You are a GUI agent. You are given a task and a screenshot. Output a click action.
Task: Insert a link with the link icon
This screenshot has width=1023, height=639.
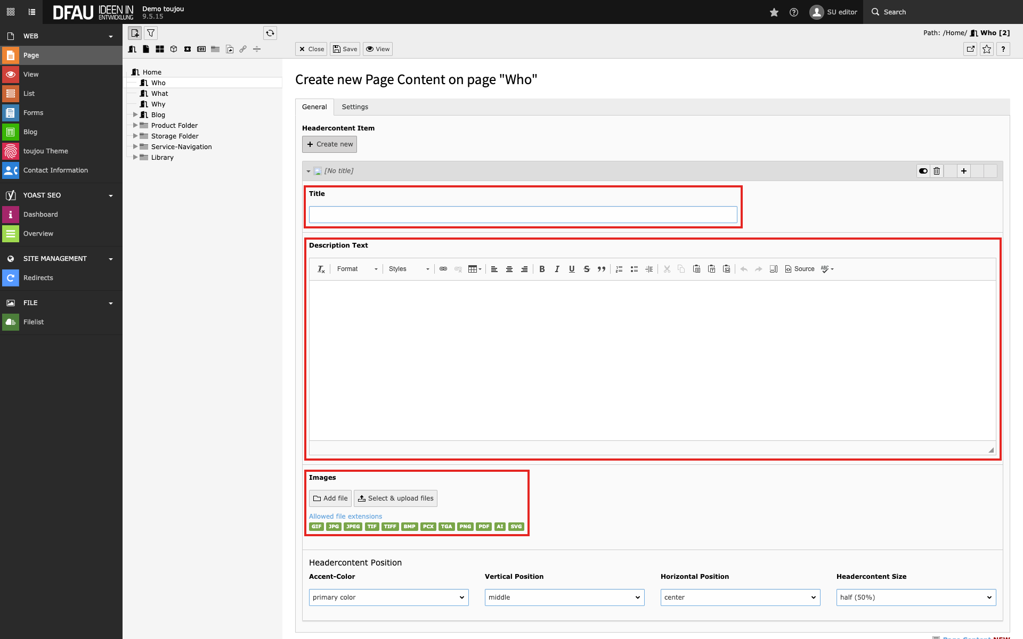[x=443, y=269]
